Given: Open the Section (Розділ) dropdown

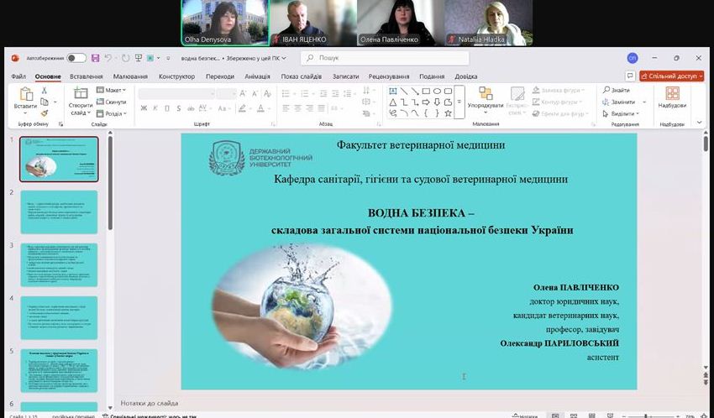Looking at the screenshot, I should coord(112,113).
